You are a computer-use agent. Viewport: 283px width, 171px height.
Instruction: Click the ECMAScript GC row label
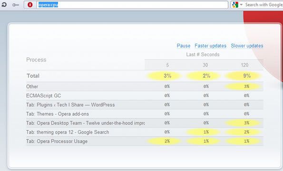point(43,95)
